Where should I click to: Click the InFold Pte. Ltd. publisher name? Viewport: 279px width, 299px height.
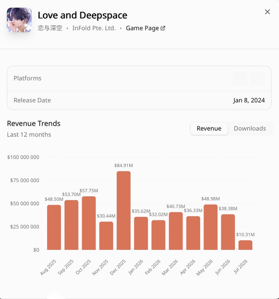(x=94, y=28)
